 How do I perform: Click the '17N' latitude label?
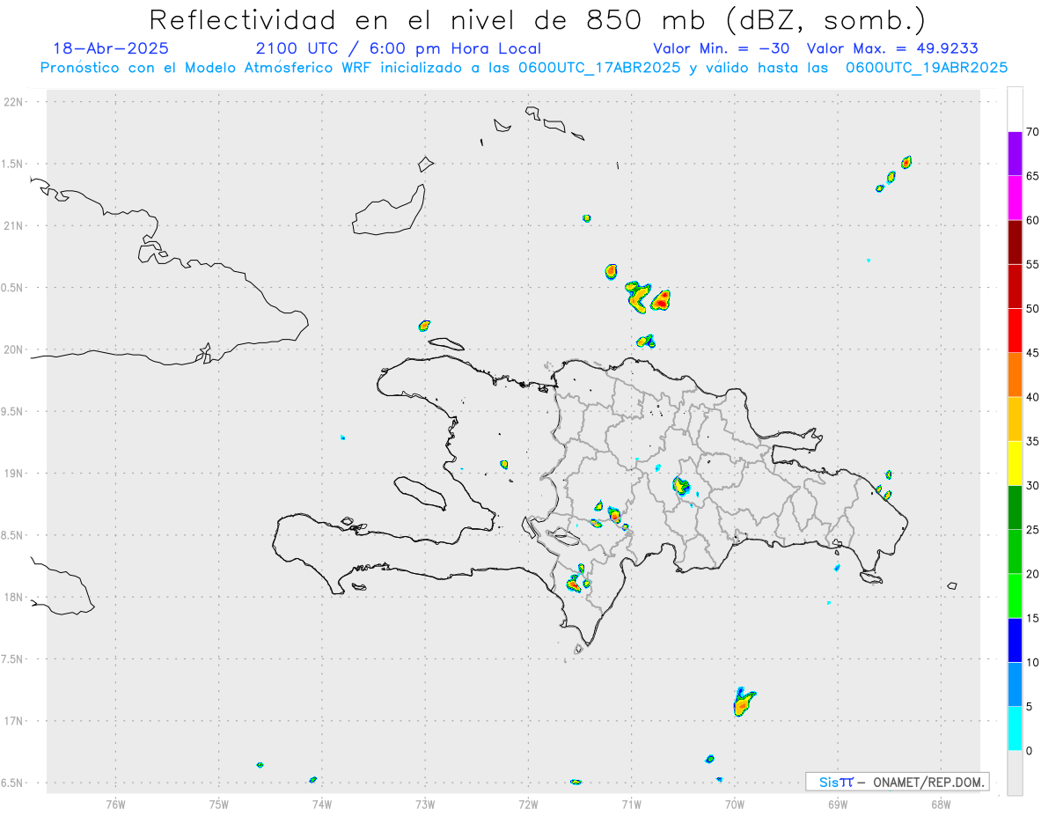[13, 720]
